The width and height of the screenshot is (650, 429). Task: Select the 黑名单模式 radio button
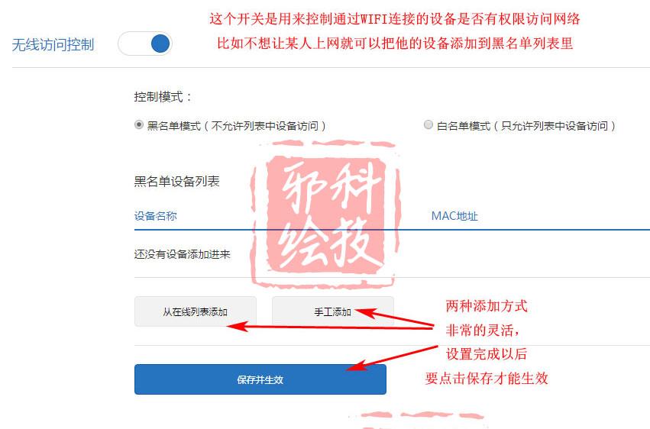point(139,124)
